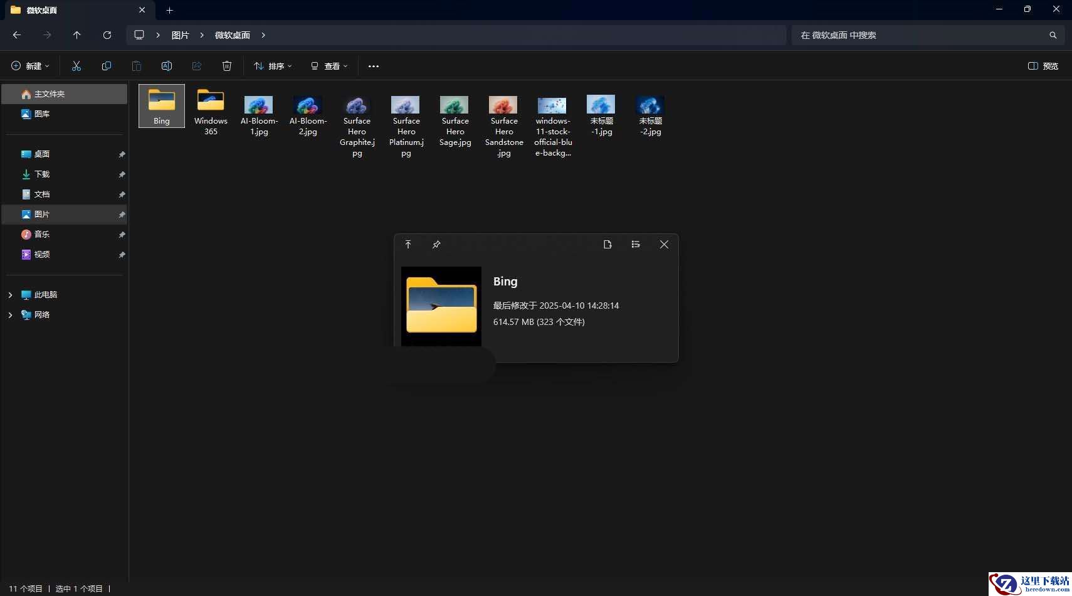Select the 未标题-1.jpg file
Screen dimensions: 1072x596
pyautogui.click(x=602, y=115)
